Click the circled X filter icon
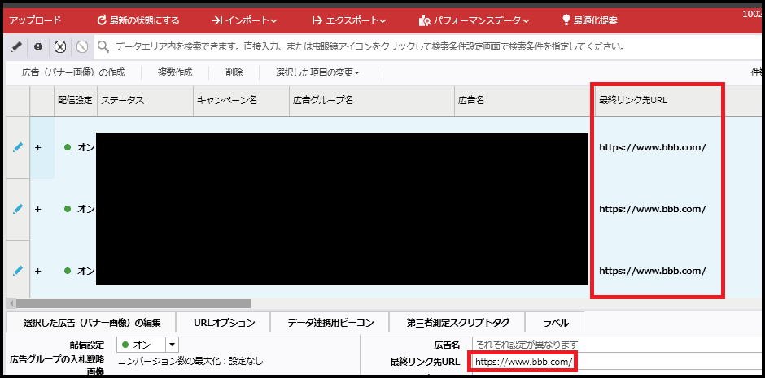The height and width of the screenshot is (378, 765). pyautogui.click(x=59, y=46)
